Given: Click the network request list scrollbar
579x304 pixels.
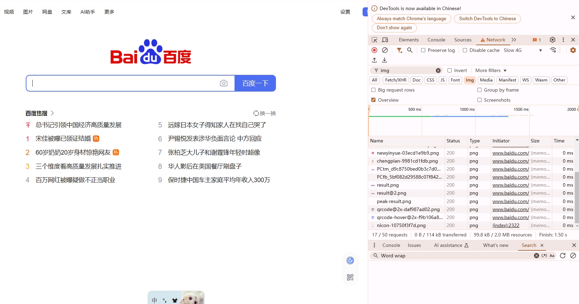Looking at the screenshot, I should [577, 197].
